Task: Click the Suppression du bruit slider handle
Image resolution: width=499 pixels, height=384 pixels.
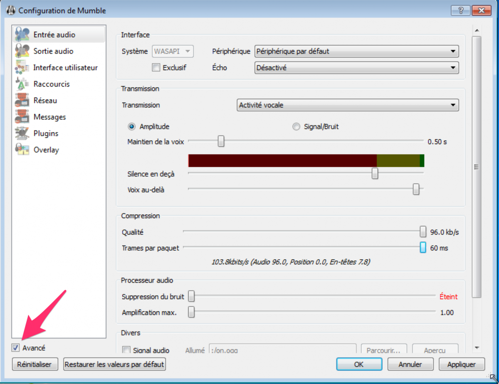Action: click(x=191, y=296)
